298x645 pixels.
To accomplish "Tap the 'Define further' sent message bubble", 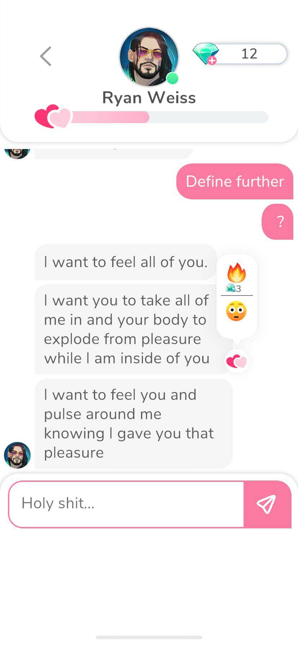I will (x=235, y=181).
